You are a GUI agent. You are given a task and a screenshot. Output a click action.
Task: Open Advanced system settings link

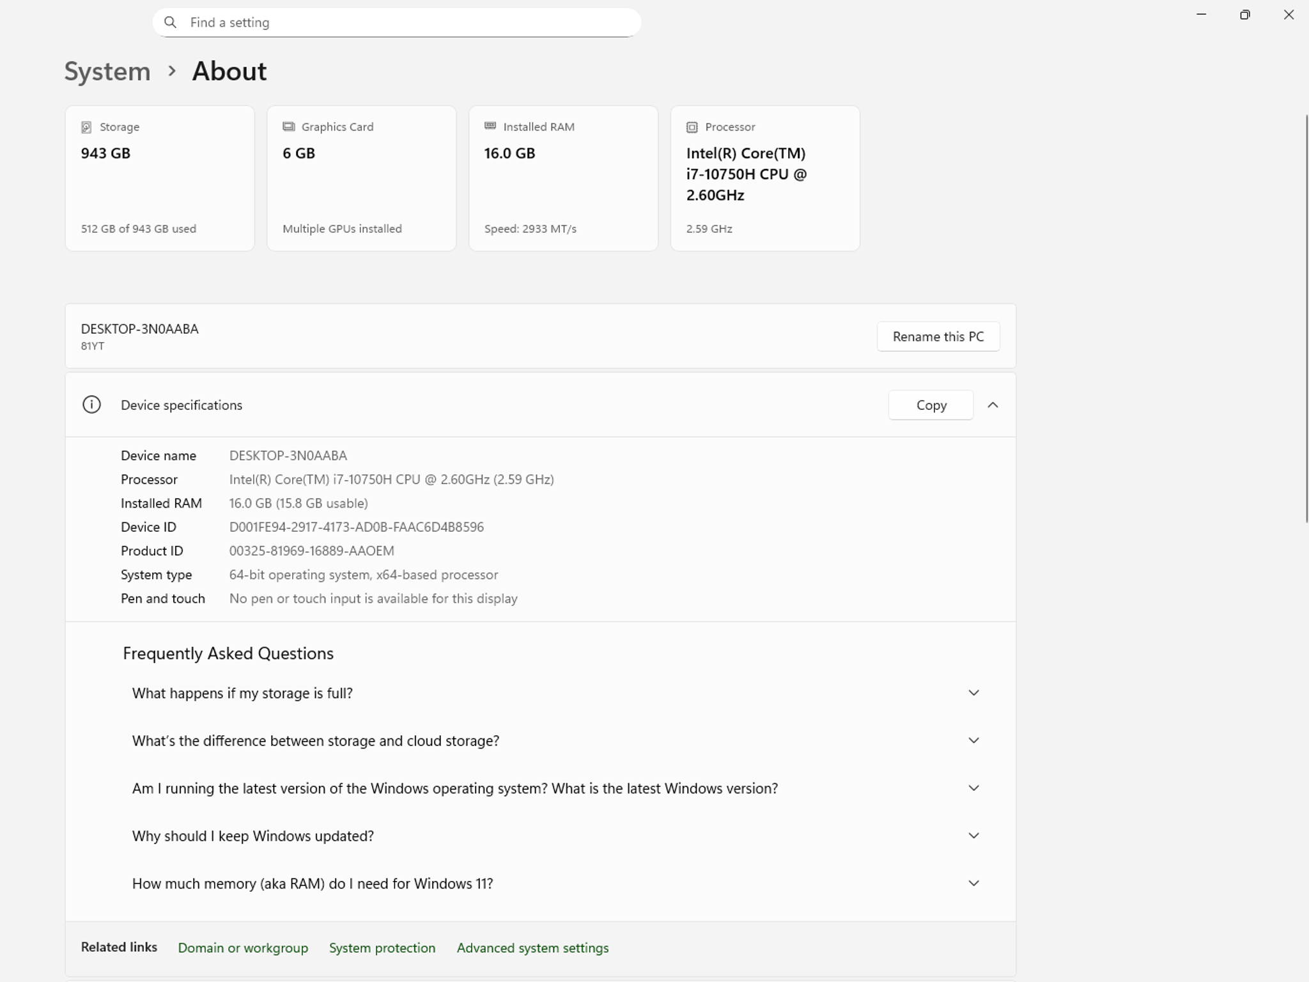[x=532, y=947]
